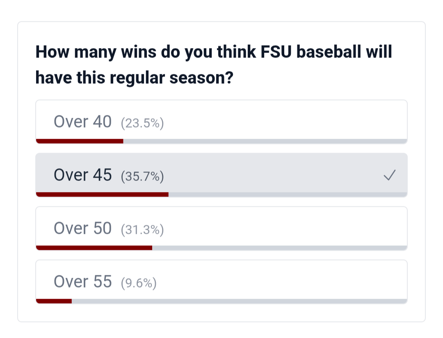Screen dimensions: 443x338
Task: Click the red filled bar under Over 45
Action: (x=102, y=194)
